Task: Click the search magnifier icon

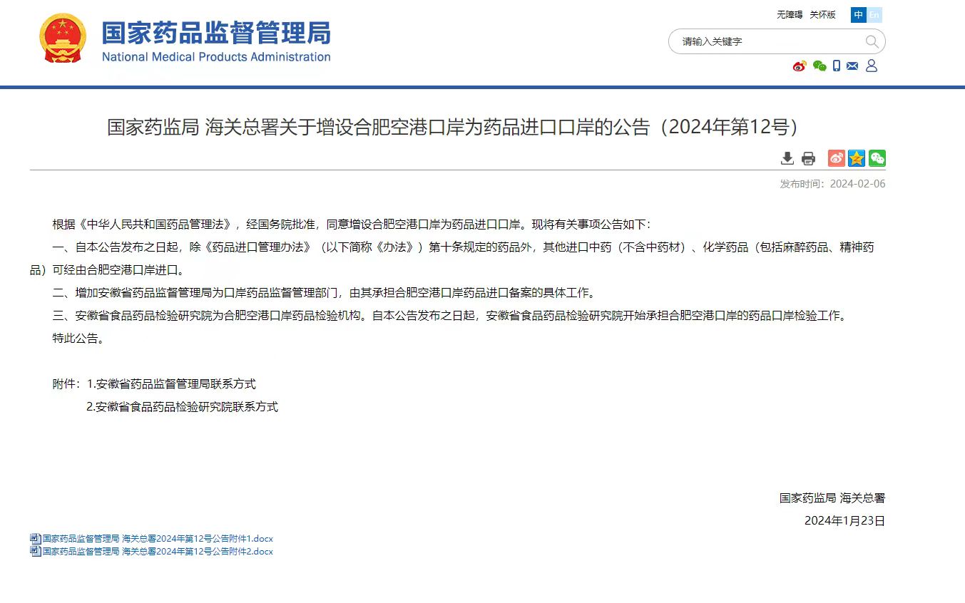Action: coord(872,41)
